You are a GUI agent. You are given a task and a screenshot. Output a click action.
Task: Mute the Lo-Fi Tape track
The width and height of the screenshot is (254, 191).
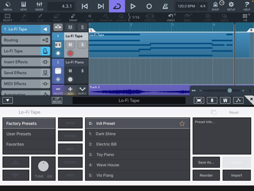[x=70, y=45]
